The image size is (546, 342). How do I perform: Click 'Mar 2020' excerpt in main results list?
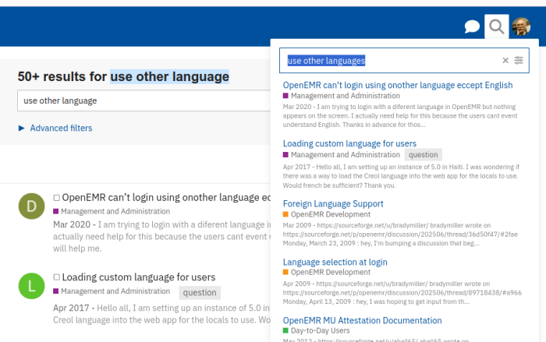161,237
